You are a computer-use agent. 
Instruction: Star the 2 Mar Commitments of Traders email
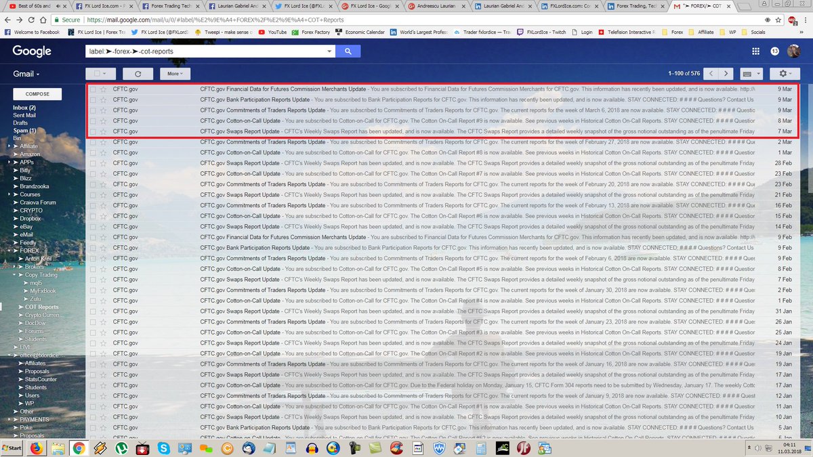pos(103,142)
